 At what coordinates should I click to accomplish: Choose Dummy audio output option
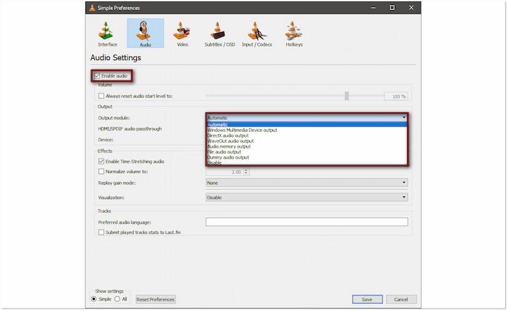coord(306,157)
